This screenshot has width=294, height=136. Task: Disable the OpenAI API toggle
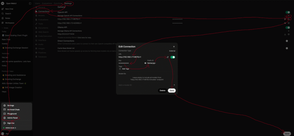288,12
